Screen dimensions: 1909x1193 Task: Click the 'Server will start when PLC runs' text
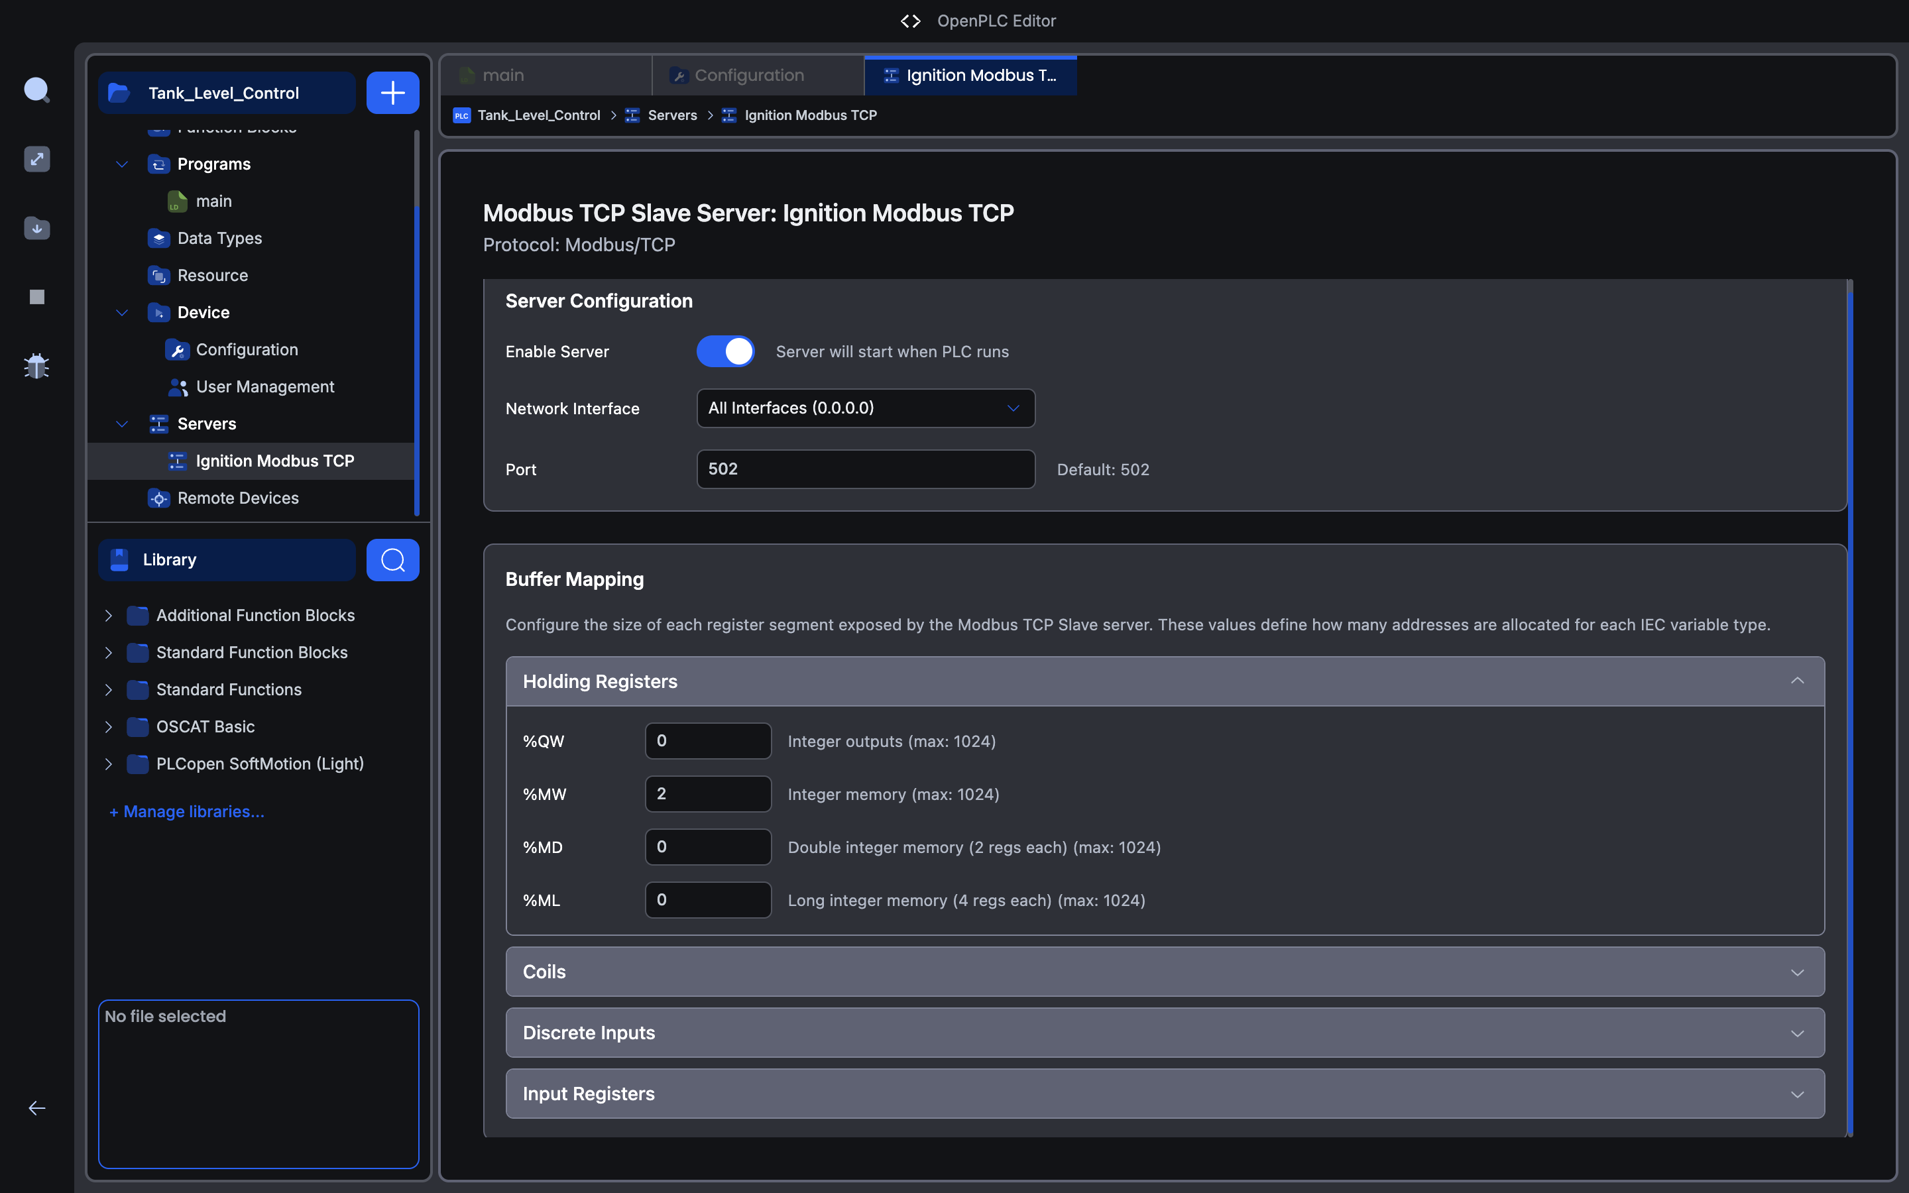coord(892,352)
